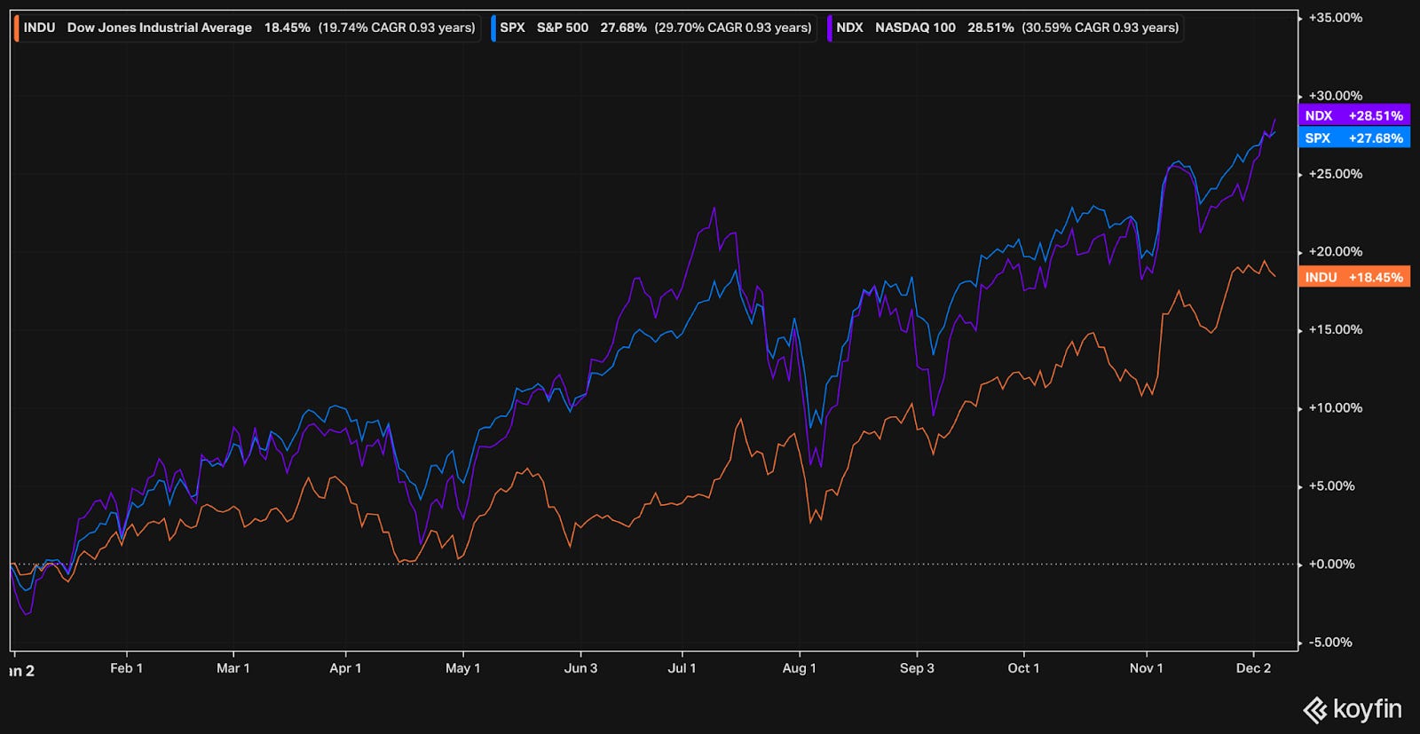Image resolution: width=1420 pixels, height=734 pixels.
Task: Click the +5.00% axis label
Action: point(1331,486)
